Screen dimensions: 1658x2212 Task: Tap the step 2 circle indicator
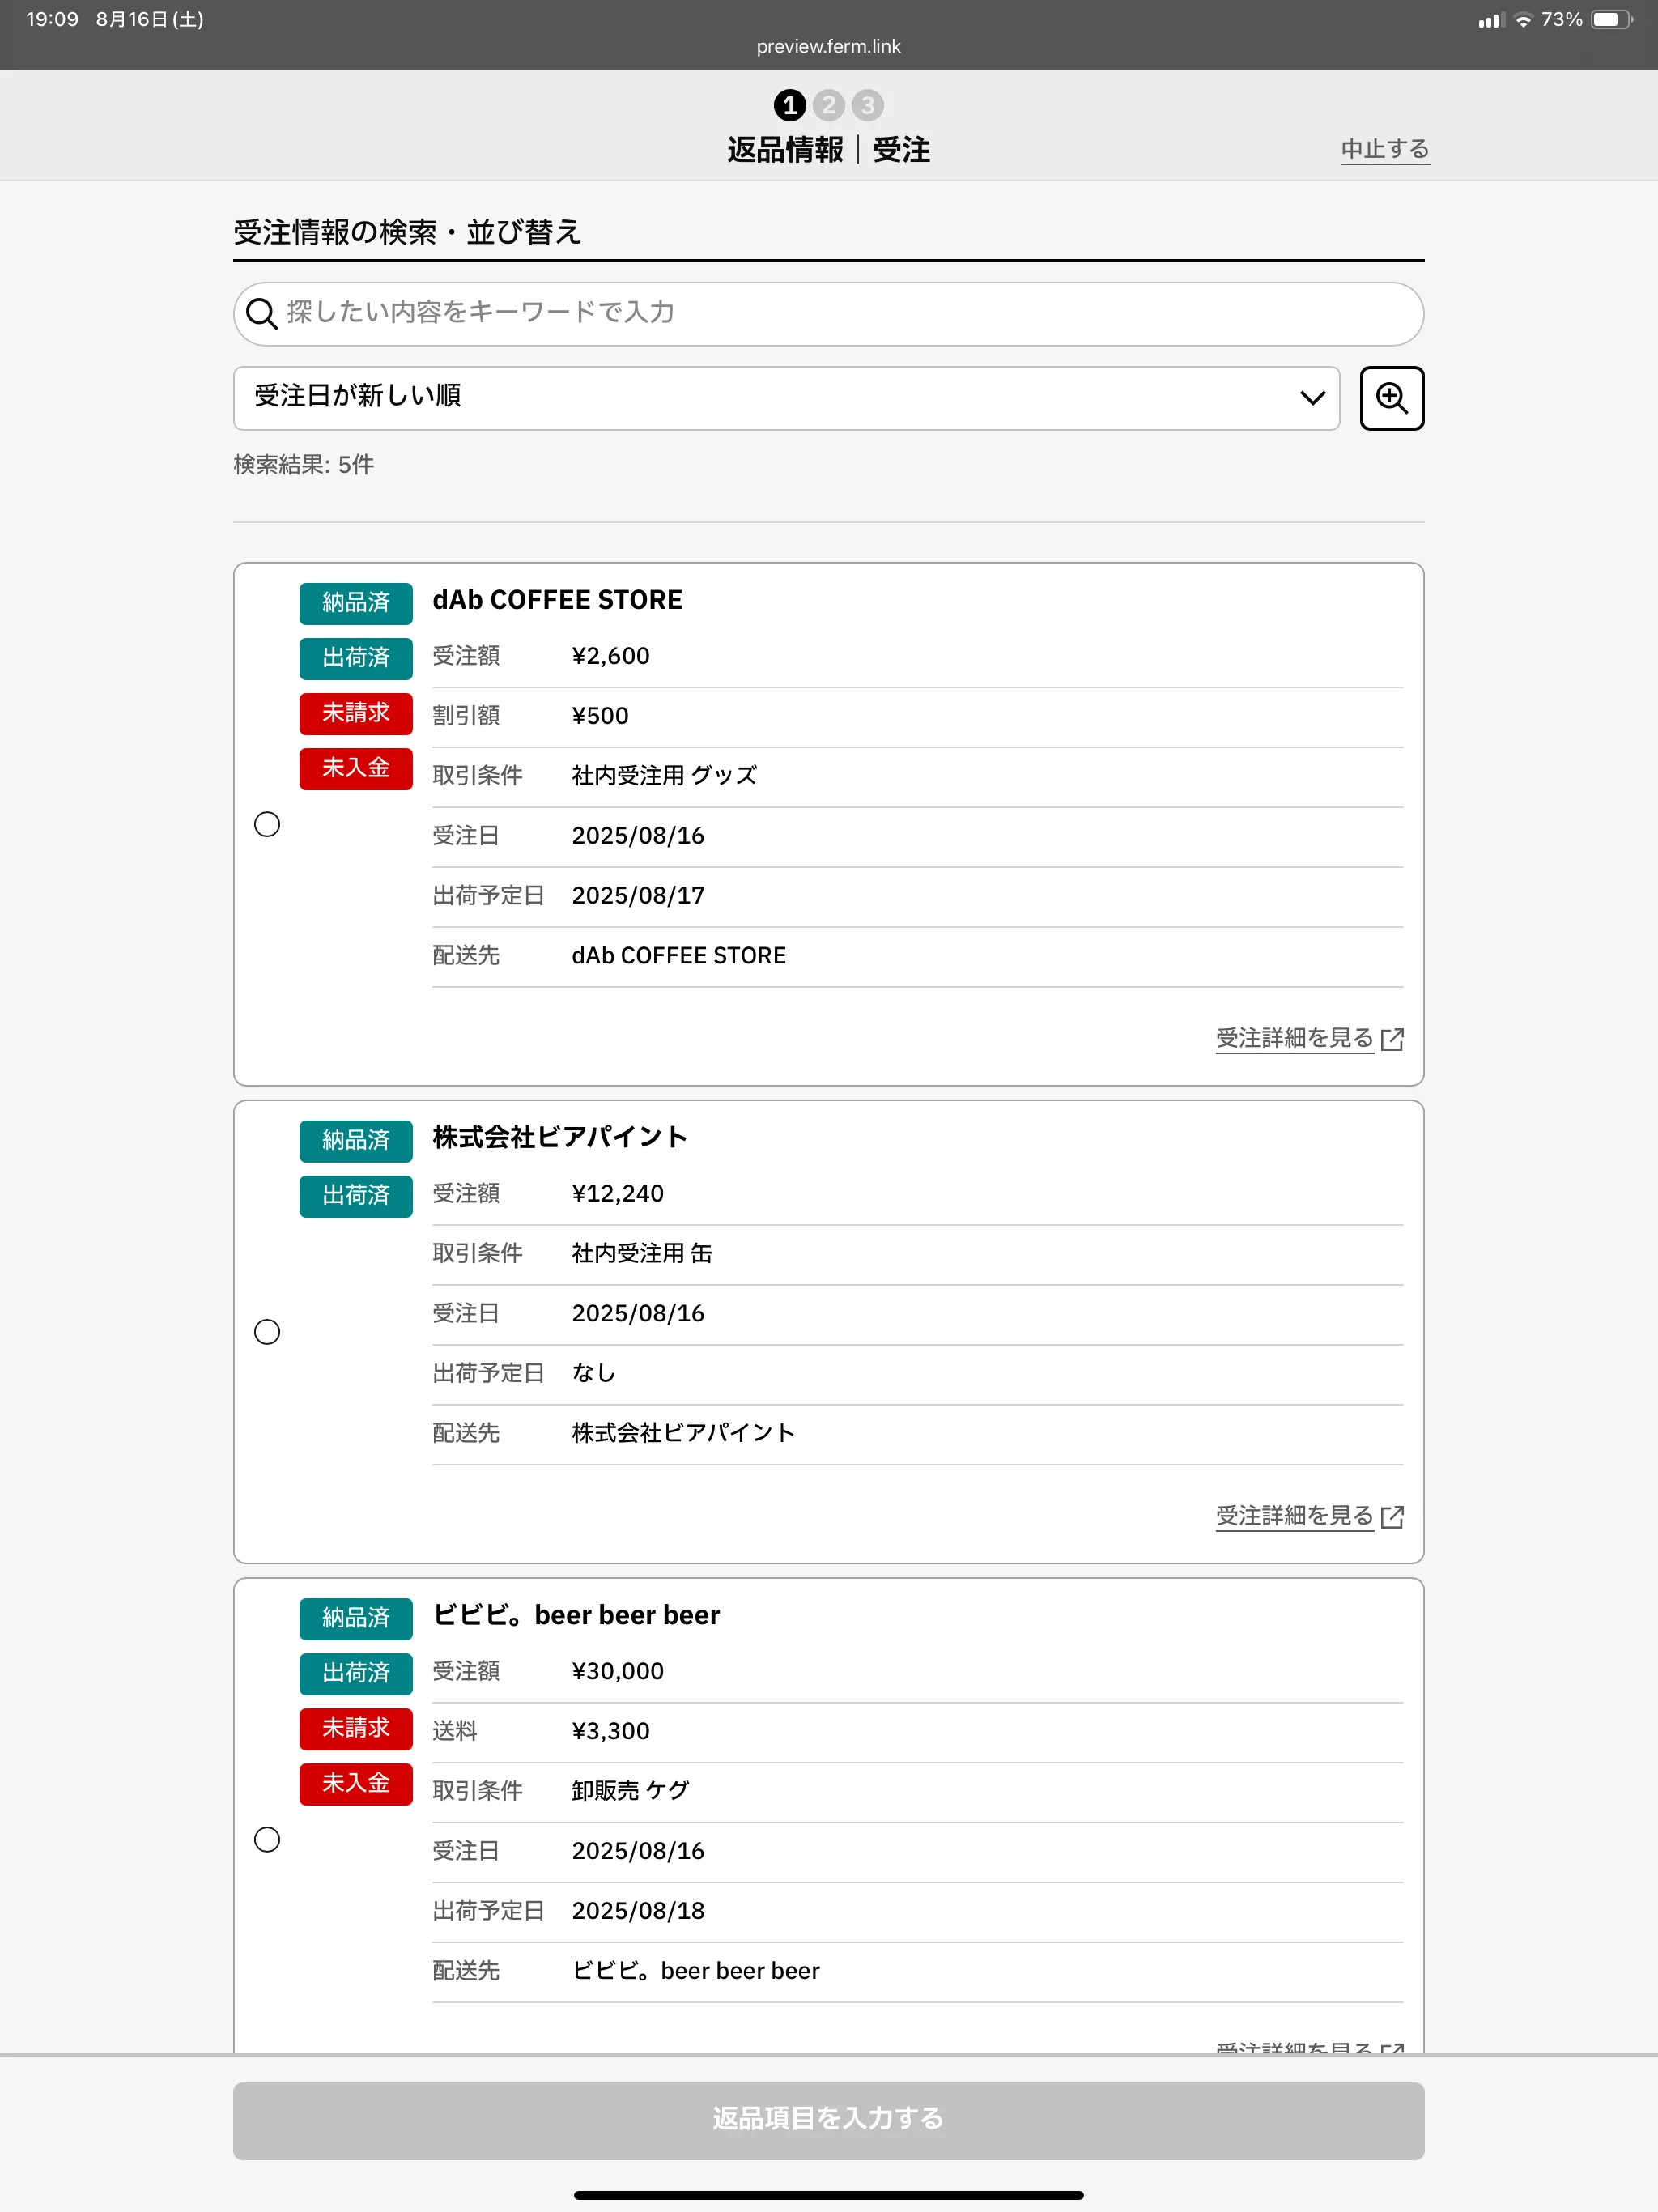[828, 105]
